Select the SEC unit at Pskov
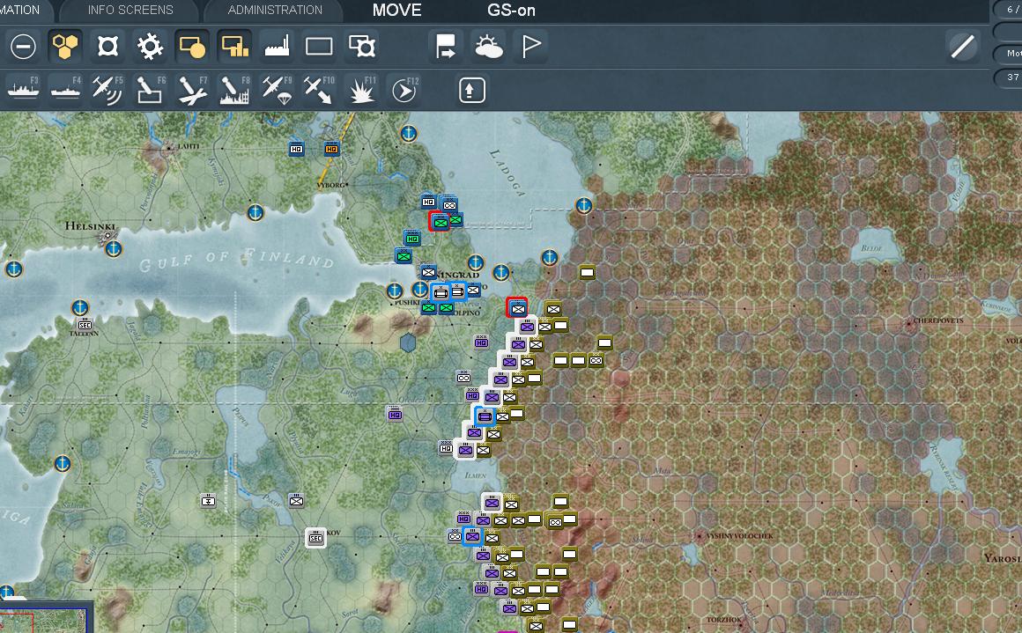The image size is (1022, 633). pyautogui.click(x=315, y=538)
